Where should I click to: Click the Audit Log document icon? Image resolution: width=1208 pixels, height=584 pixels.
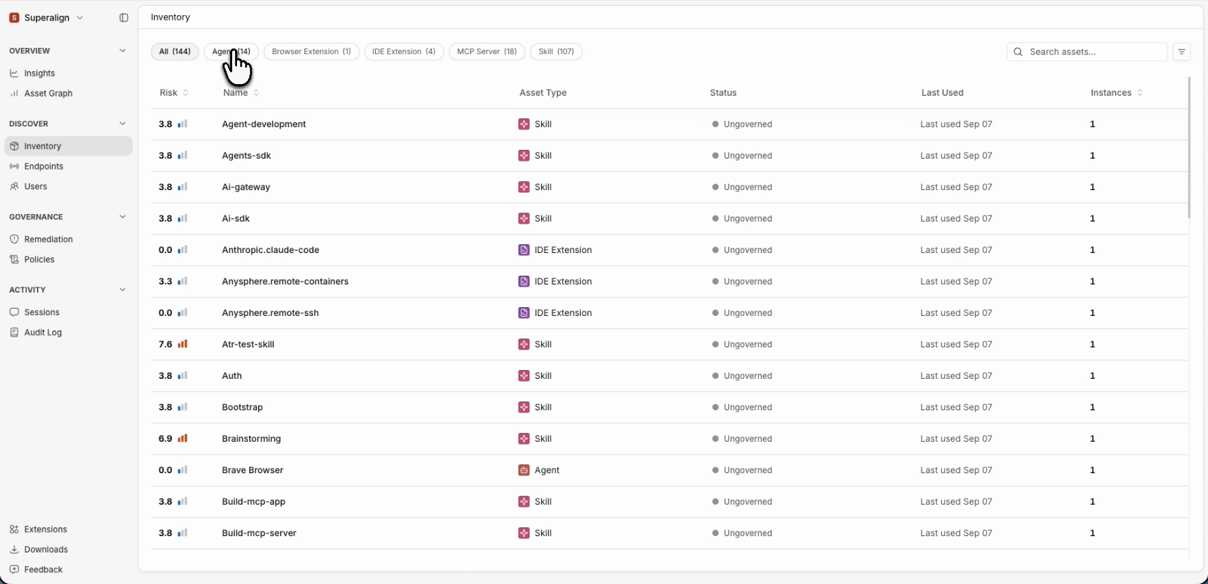tap(14, 332)
